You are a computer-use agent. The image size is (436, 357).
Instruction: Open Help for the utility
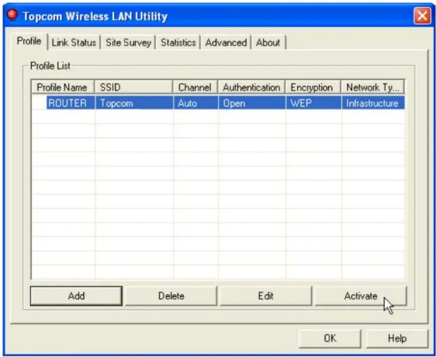(397, 338)
